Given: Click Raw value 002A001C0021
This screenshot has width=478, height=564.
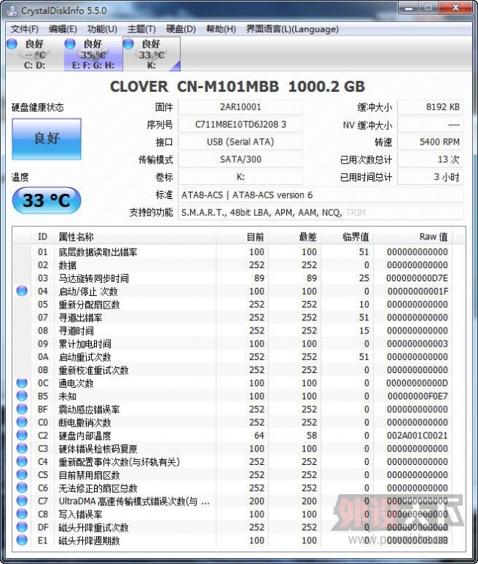Looking at the screenshot, I should (x=417, y=435).
